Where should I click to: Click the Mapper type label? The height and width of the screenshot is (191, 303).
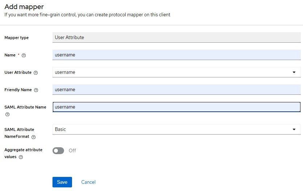[17, 38]
